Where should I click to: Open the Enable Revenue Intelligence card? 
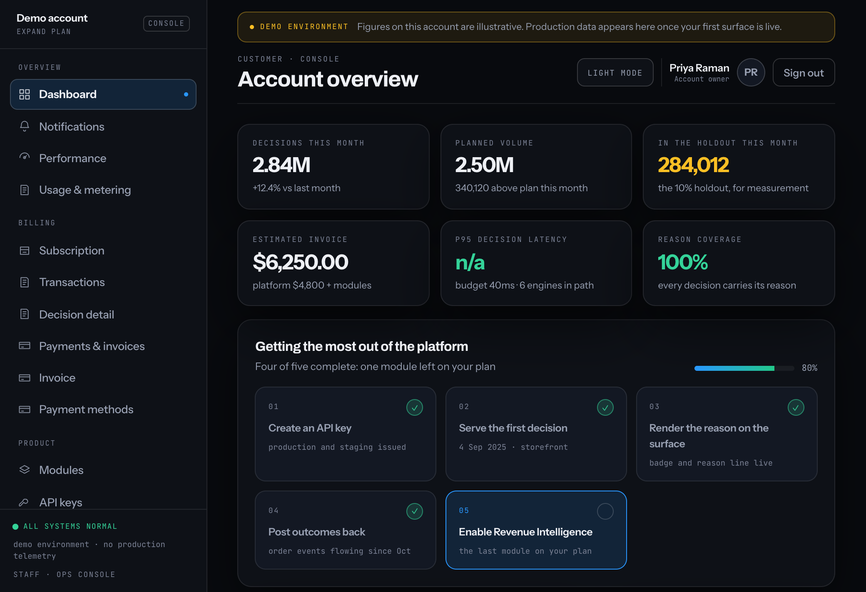coord(536,530)
